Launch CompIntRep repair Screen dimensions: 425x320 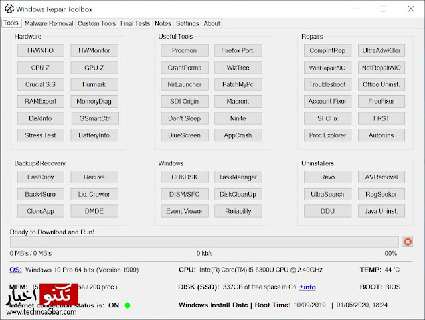(327, 50)
